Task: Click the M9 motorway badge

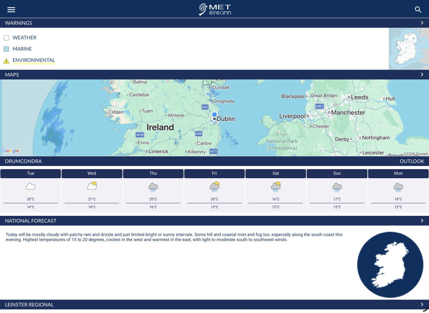Action: pyautogui.click(x=199, y=134)
